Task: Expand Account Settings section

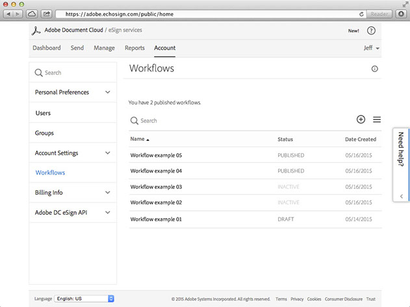Action: point(107,153)
